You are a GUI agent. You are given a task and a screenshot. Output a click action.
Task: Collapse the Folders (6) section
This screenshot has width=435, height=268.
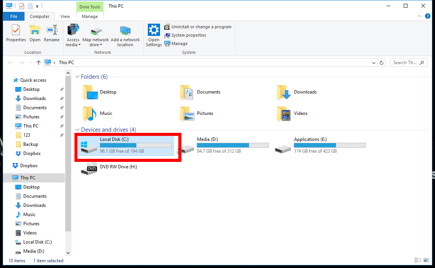[x=77, y=76]
